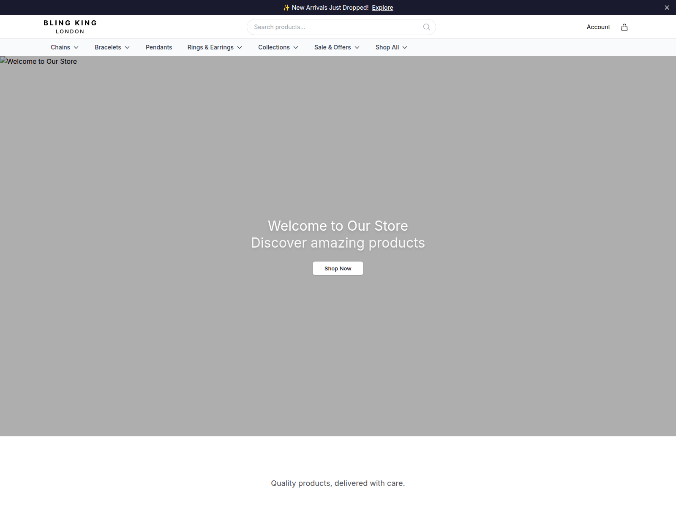Viewport: 676px width, 507px height.
Task: Click the Bling King London logo
Action: click(70, 27)
